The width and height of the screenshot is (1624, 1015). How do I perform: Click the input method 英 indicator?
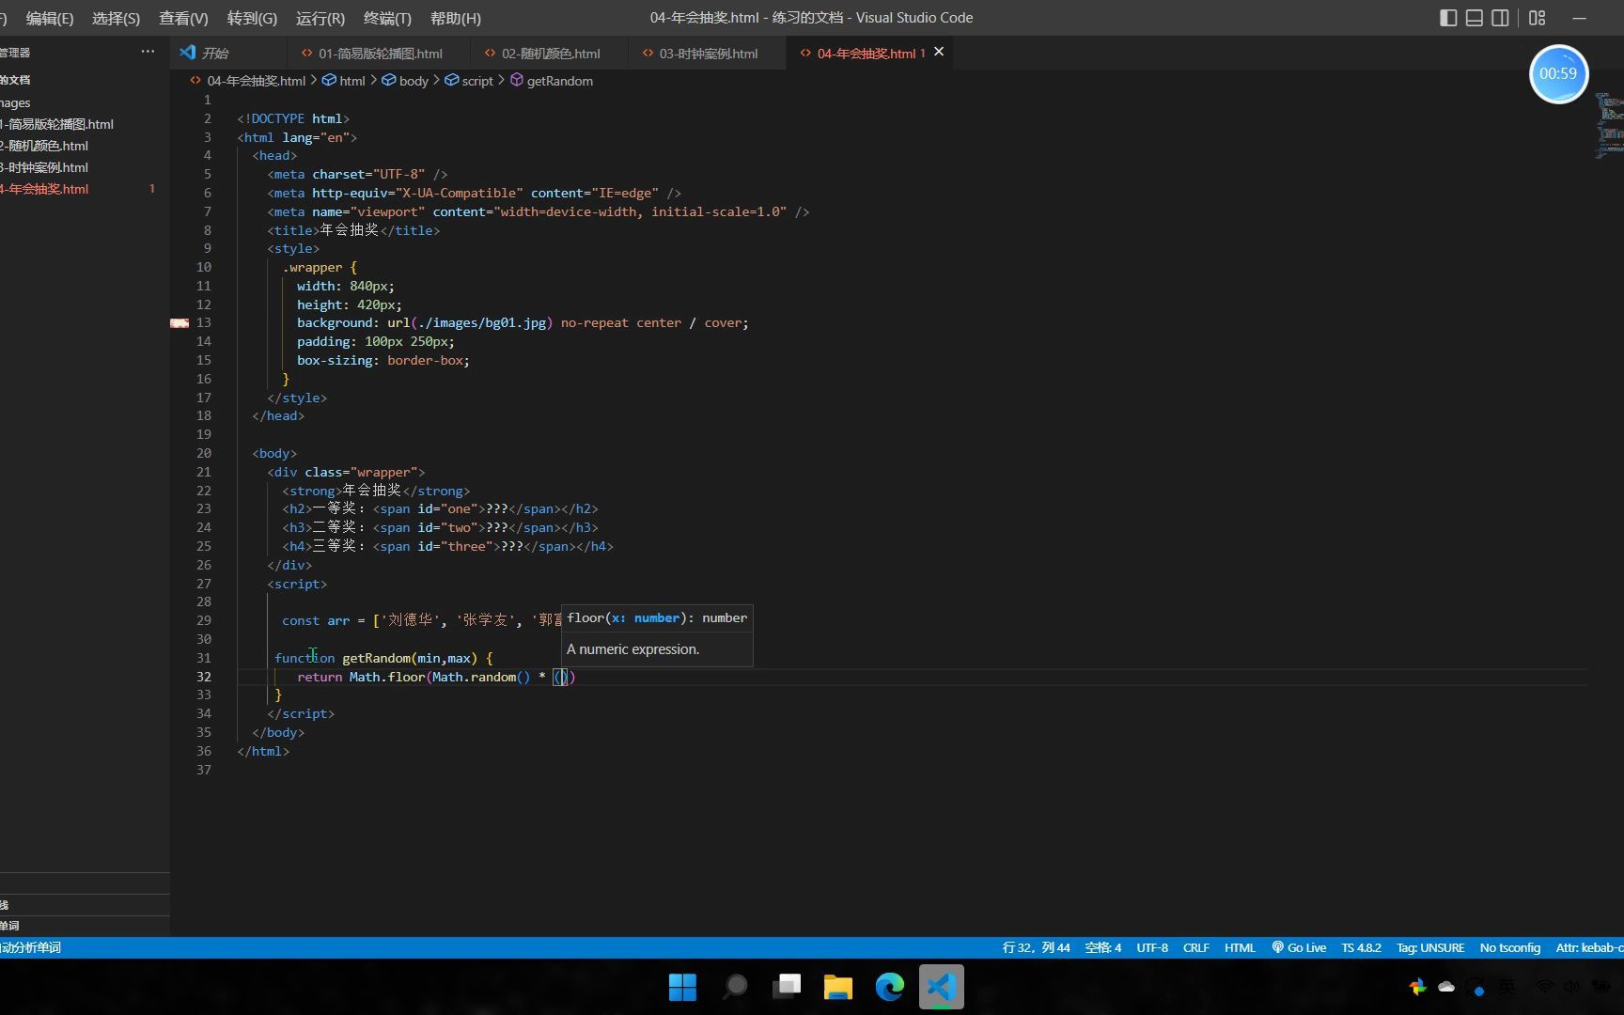click(x=1507, y=987)
